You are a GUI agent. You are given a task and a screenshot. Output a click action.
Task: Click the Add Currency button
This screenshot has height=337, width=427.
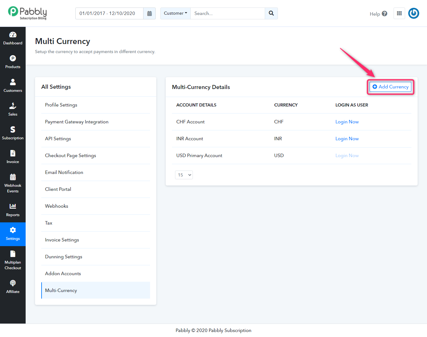coord(390,87)
